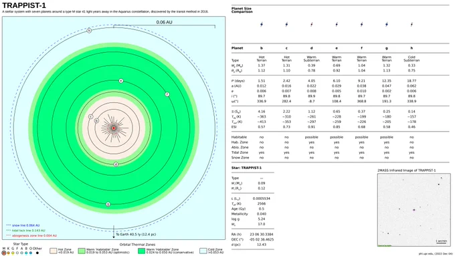Click planet b icon in Size Comparison row
This screenshot has width=455, height=256.
tap(262, 25)
